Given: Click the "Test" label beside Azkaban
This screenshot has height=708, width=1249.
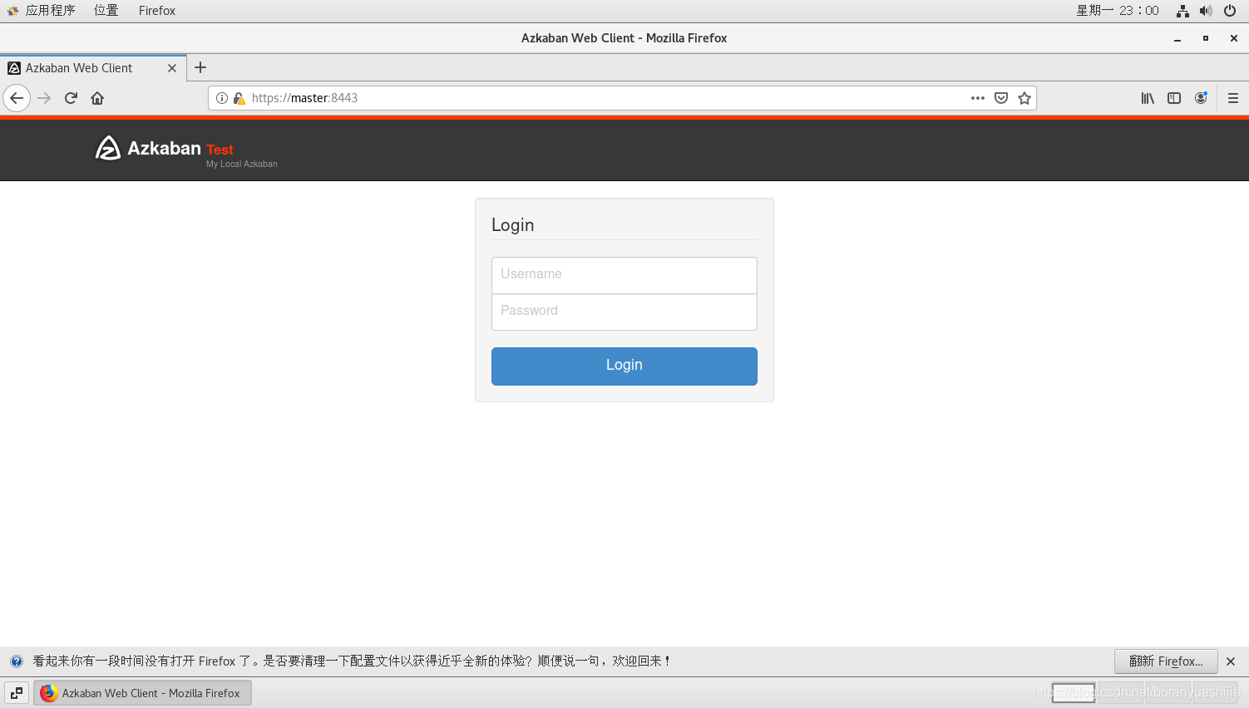Looking at the screenshot, I should click(x=220, y=150).
